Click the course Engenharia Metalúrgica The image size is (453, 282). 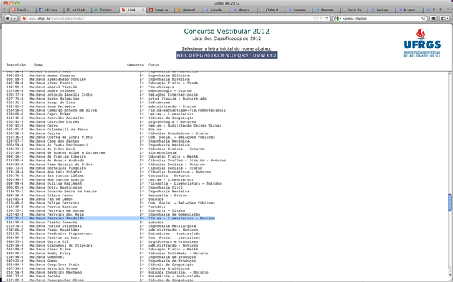tap(172, 226)
